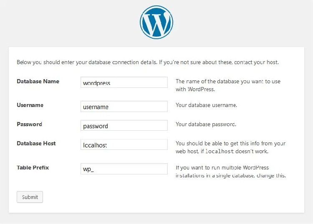Click inside the Database Host field

[124, 144]
